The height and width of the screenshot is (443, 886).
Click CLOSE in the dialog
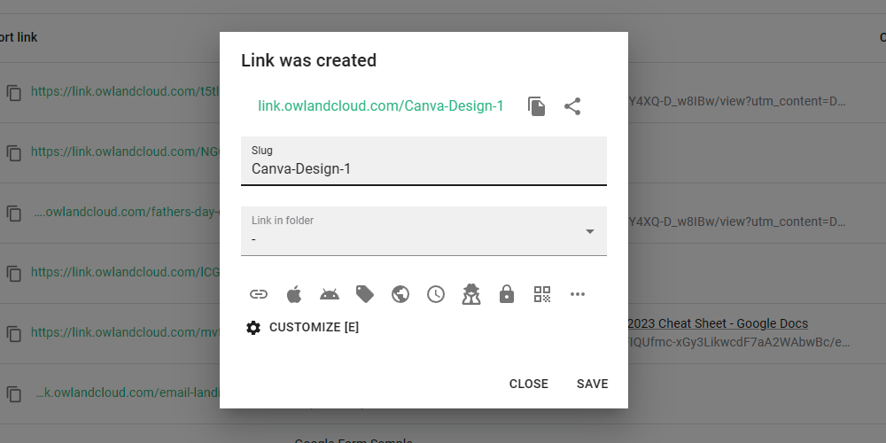tap(528, 384)
